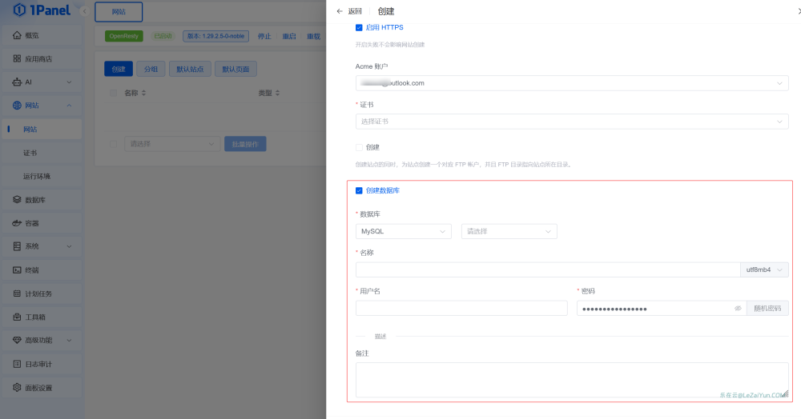Screen dimensions: 801x419
Task: Open the 计划任务 scheduled tasks icon
Action: [17, 293]
